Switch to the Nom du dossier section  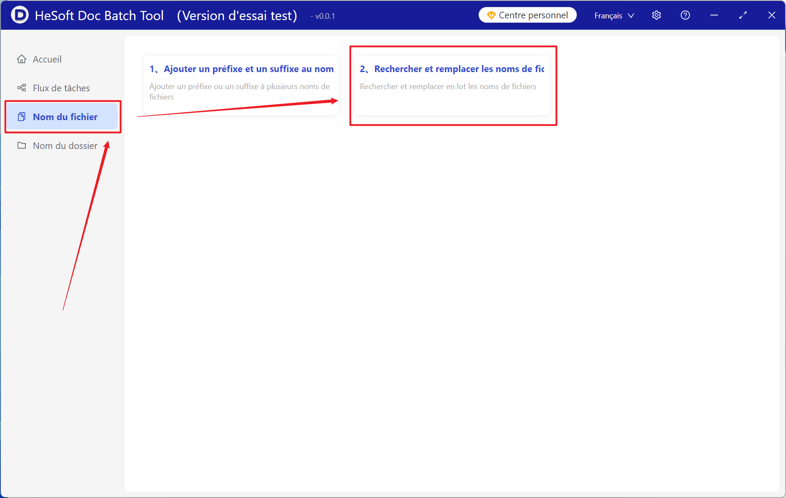[x=65, y=145]
